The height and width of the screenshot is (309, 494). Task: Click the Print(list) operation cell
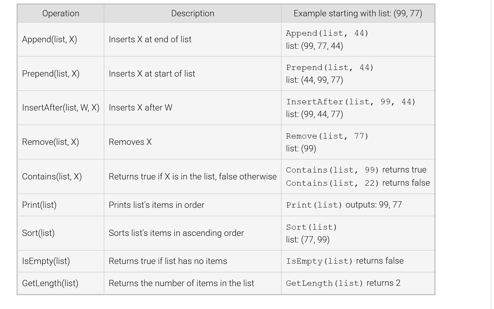pos(39,205)
